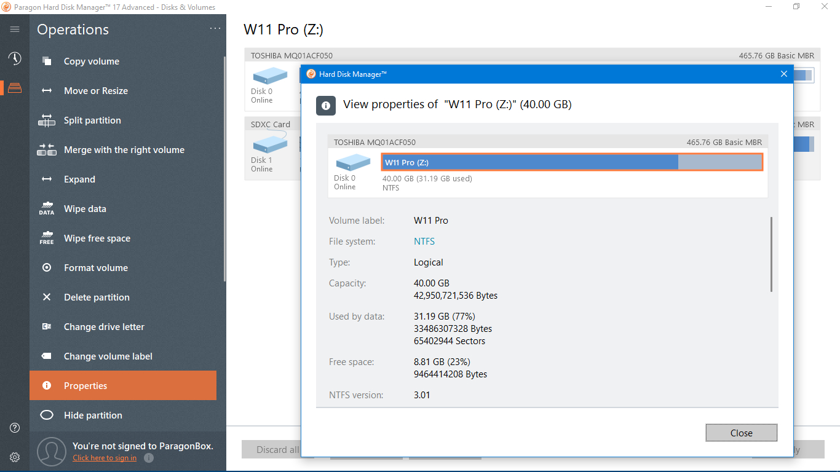Close dialog with title bar X
Screen dimensions: 840x472
click(783, 74)
